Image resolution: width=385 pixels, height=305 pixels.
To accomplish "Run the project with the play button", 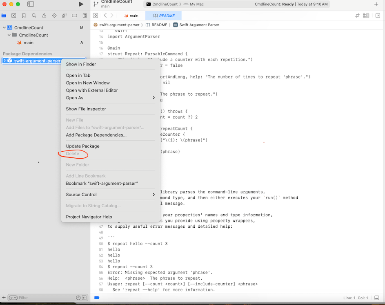I will click(x=81, y=4).
